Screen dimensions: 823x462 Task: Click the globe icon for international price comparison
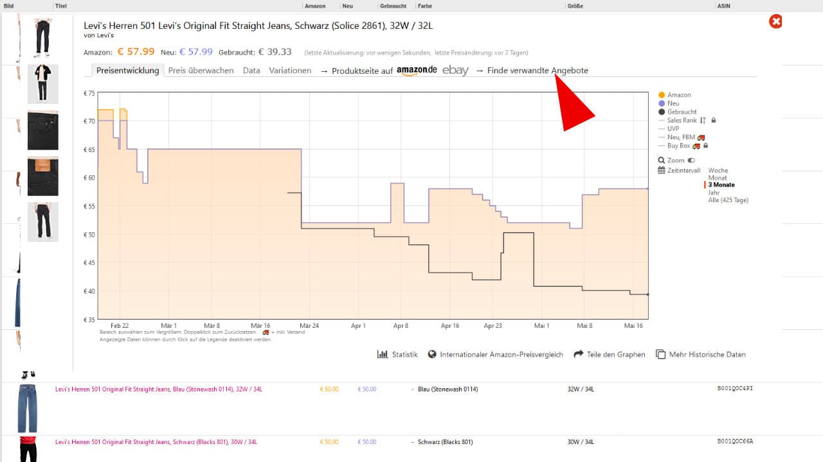(x=432, y=354)
